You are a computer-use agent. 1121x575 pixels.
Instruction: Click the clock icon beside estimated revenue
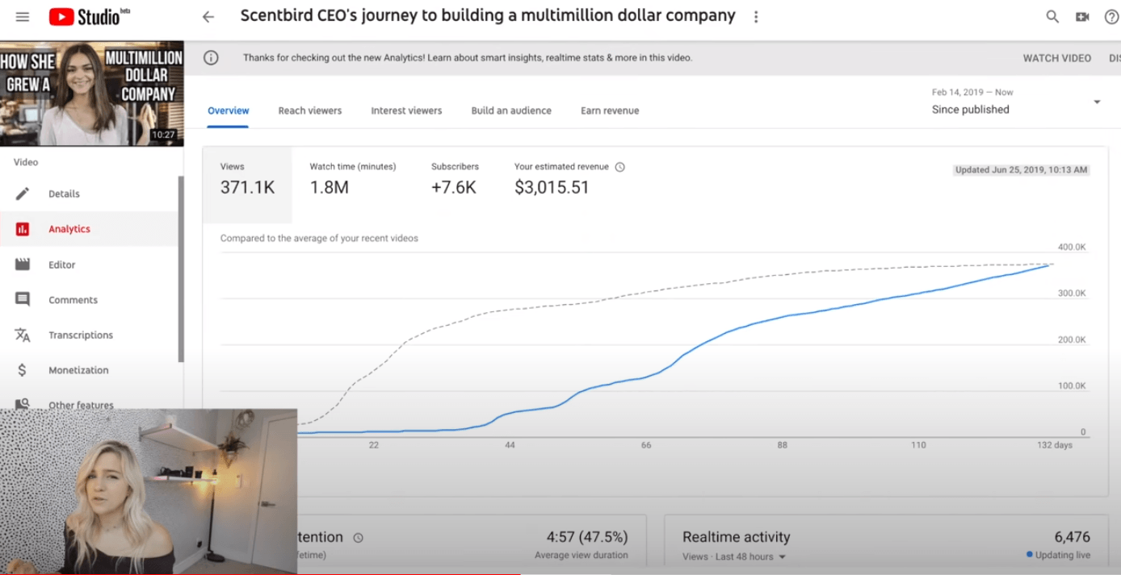coord(620,167)
